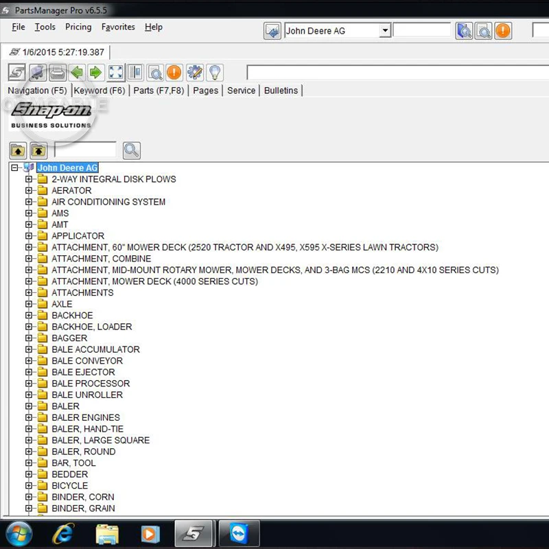Viewport: 549px width, 549px height.
Task: Click the PartsManager Pro taskbar button
Action: pos(194,534)
